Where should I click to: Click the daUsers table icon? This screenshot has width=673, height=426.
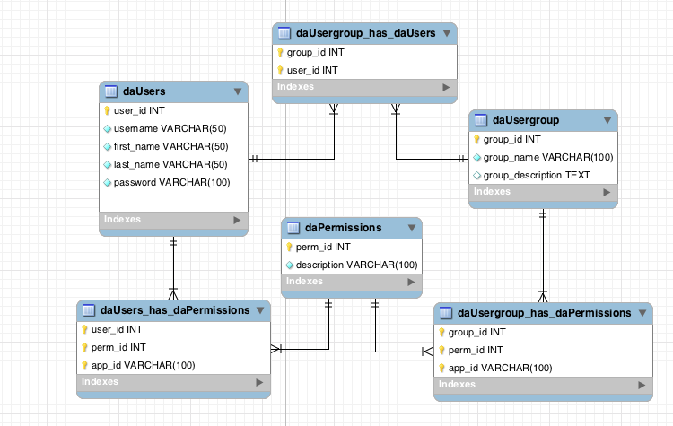tap(111, 91)
